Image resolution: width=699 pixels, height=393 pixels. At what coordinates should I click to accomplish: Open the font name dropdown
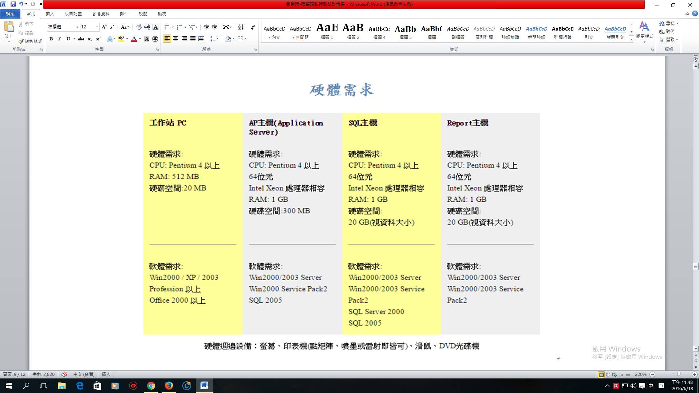[x=77, y=27]
